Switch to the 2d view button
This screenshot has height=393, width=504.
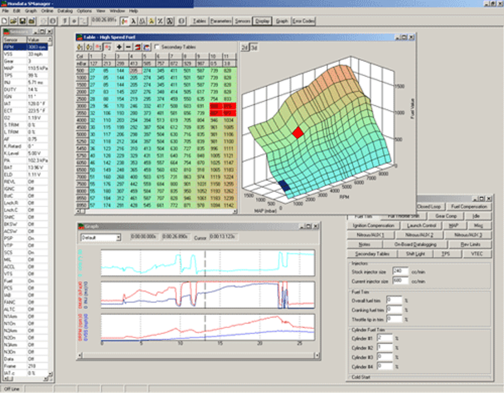pyautogui.click(x=245, y=48)
